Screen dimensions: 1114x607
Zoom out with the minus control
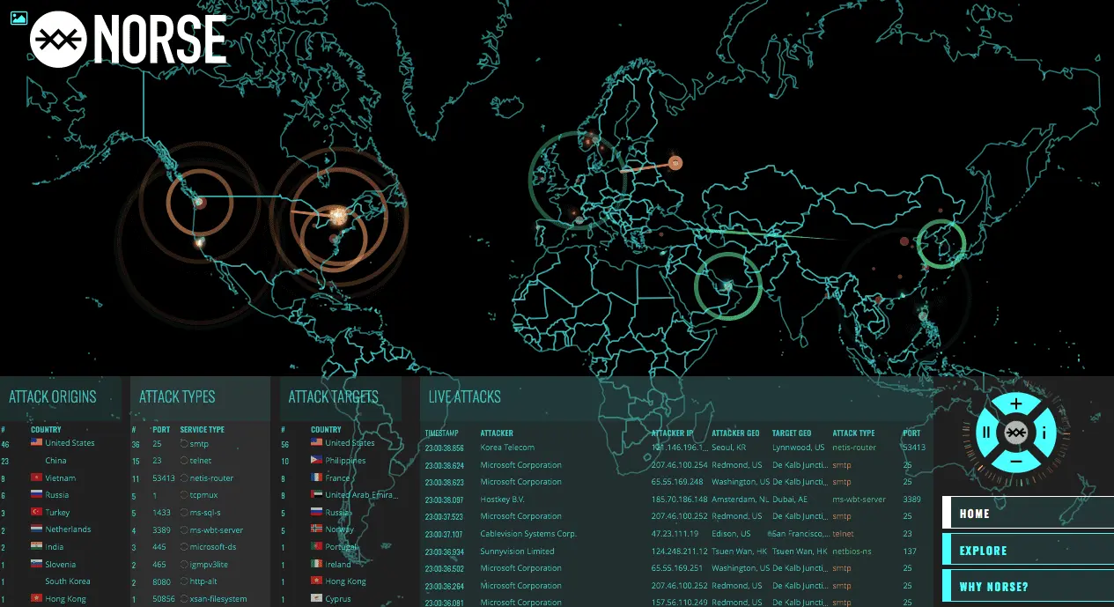1016,461
